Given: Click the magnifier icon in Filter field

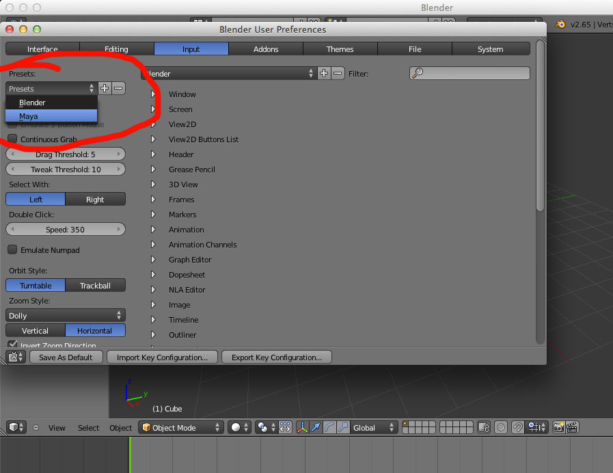Looking at the screenshot, I should point(418,73).
